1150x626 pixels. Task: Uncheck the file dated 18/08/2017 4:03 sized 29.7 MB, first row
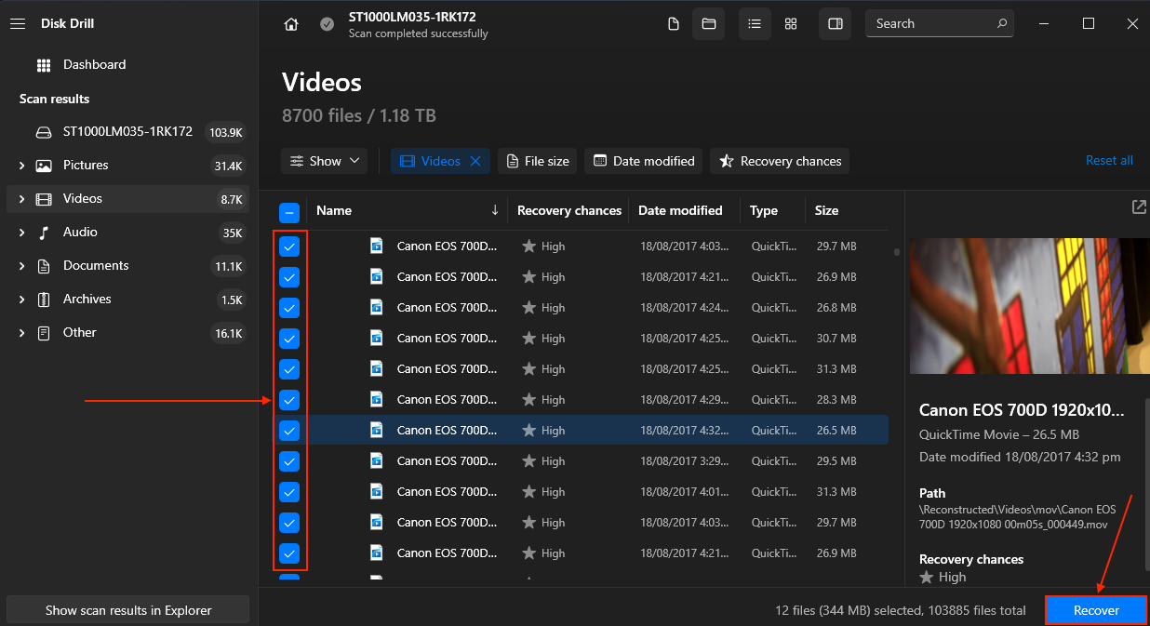[289, 246]
